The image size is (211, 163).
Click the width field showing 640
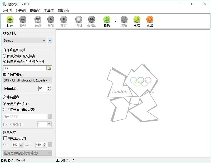(16, 145)
